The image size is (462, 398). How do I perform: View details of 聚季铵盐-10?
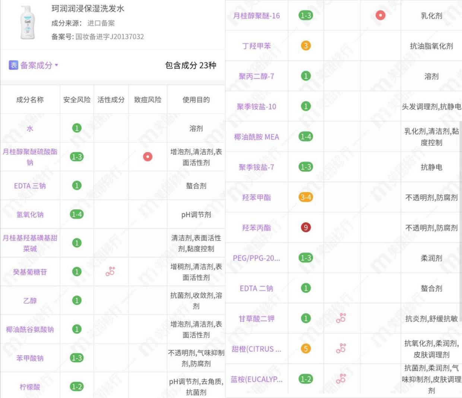pyautogui.click(x=256, y=106)
